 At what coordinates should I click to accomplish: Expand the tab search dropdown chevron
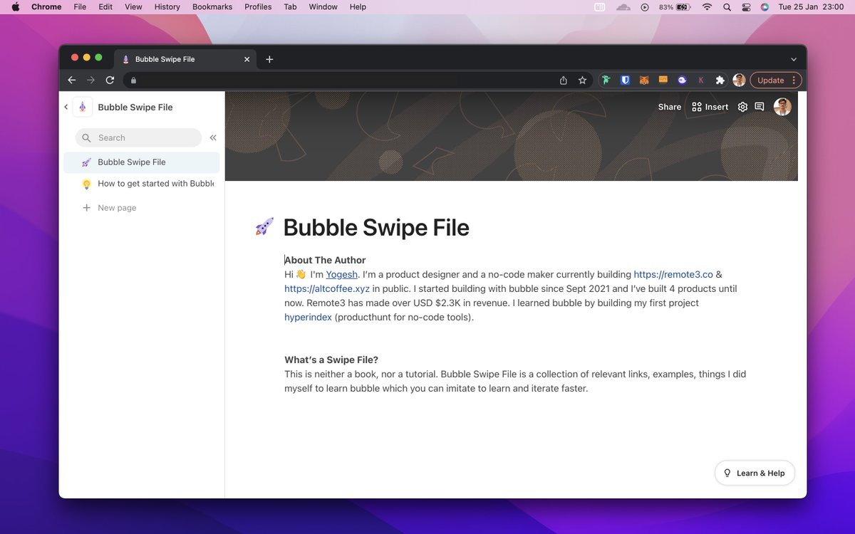pos(794,59)
